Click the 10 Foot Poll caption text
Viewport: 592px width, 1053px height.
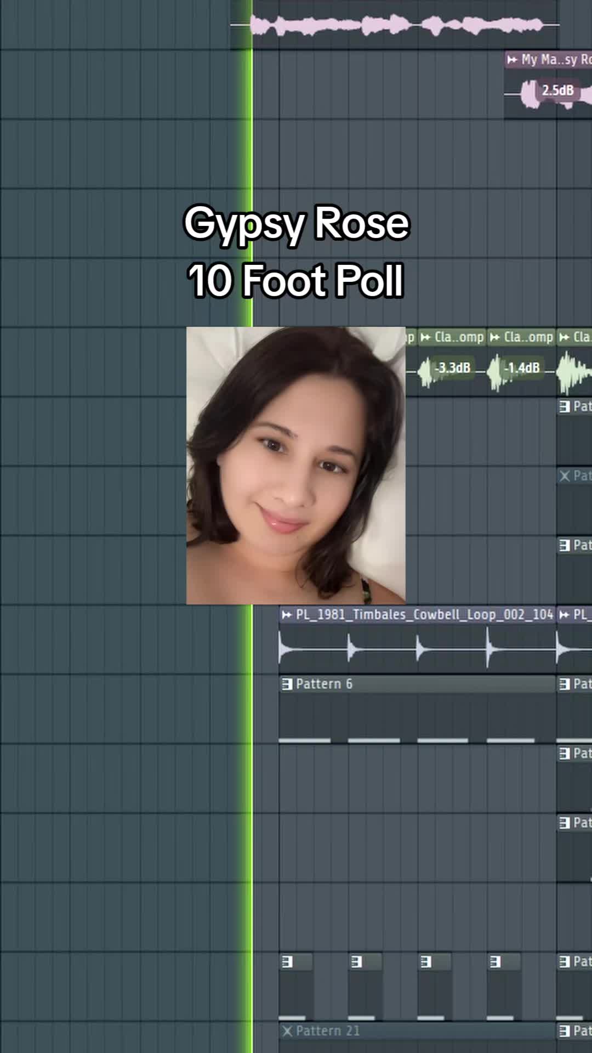tap(296, 280)
